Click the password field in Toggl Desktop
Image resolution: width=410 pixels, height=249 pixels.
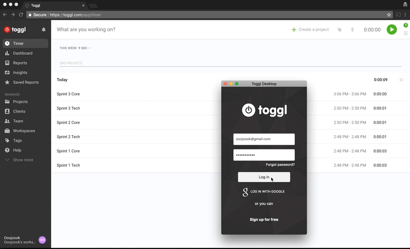(264, 155)
